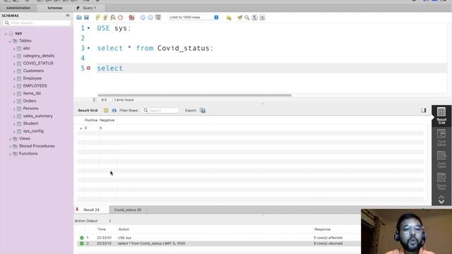The height and width of the screenshot is (254, 452).
Task: Export the recordset with the Export save icon
Action: coord(203,111)
